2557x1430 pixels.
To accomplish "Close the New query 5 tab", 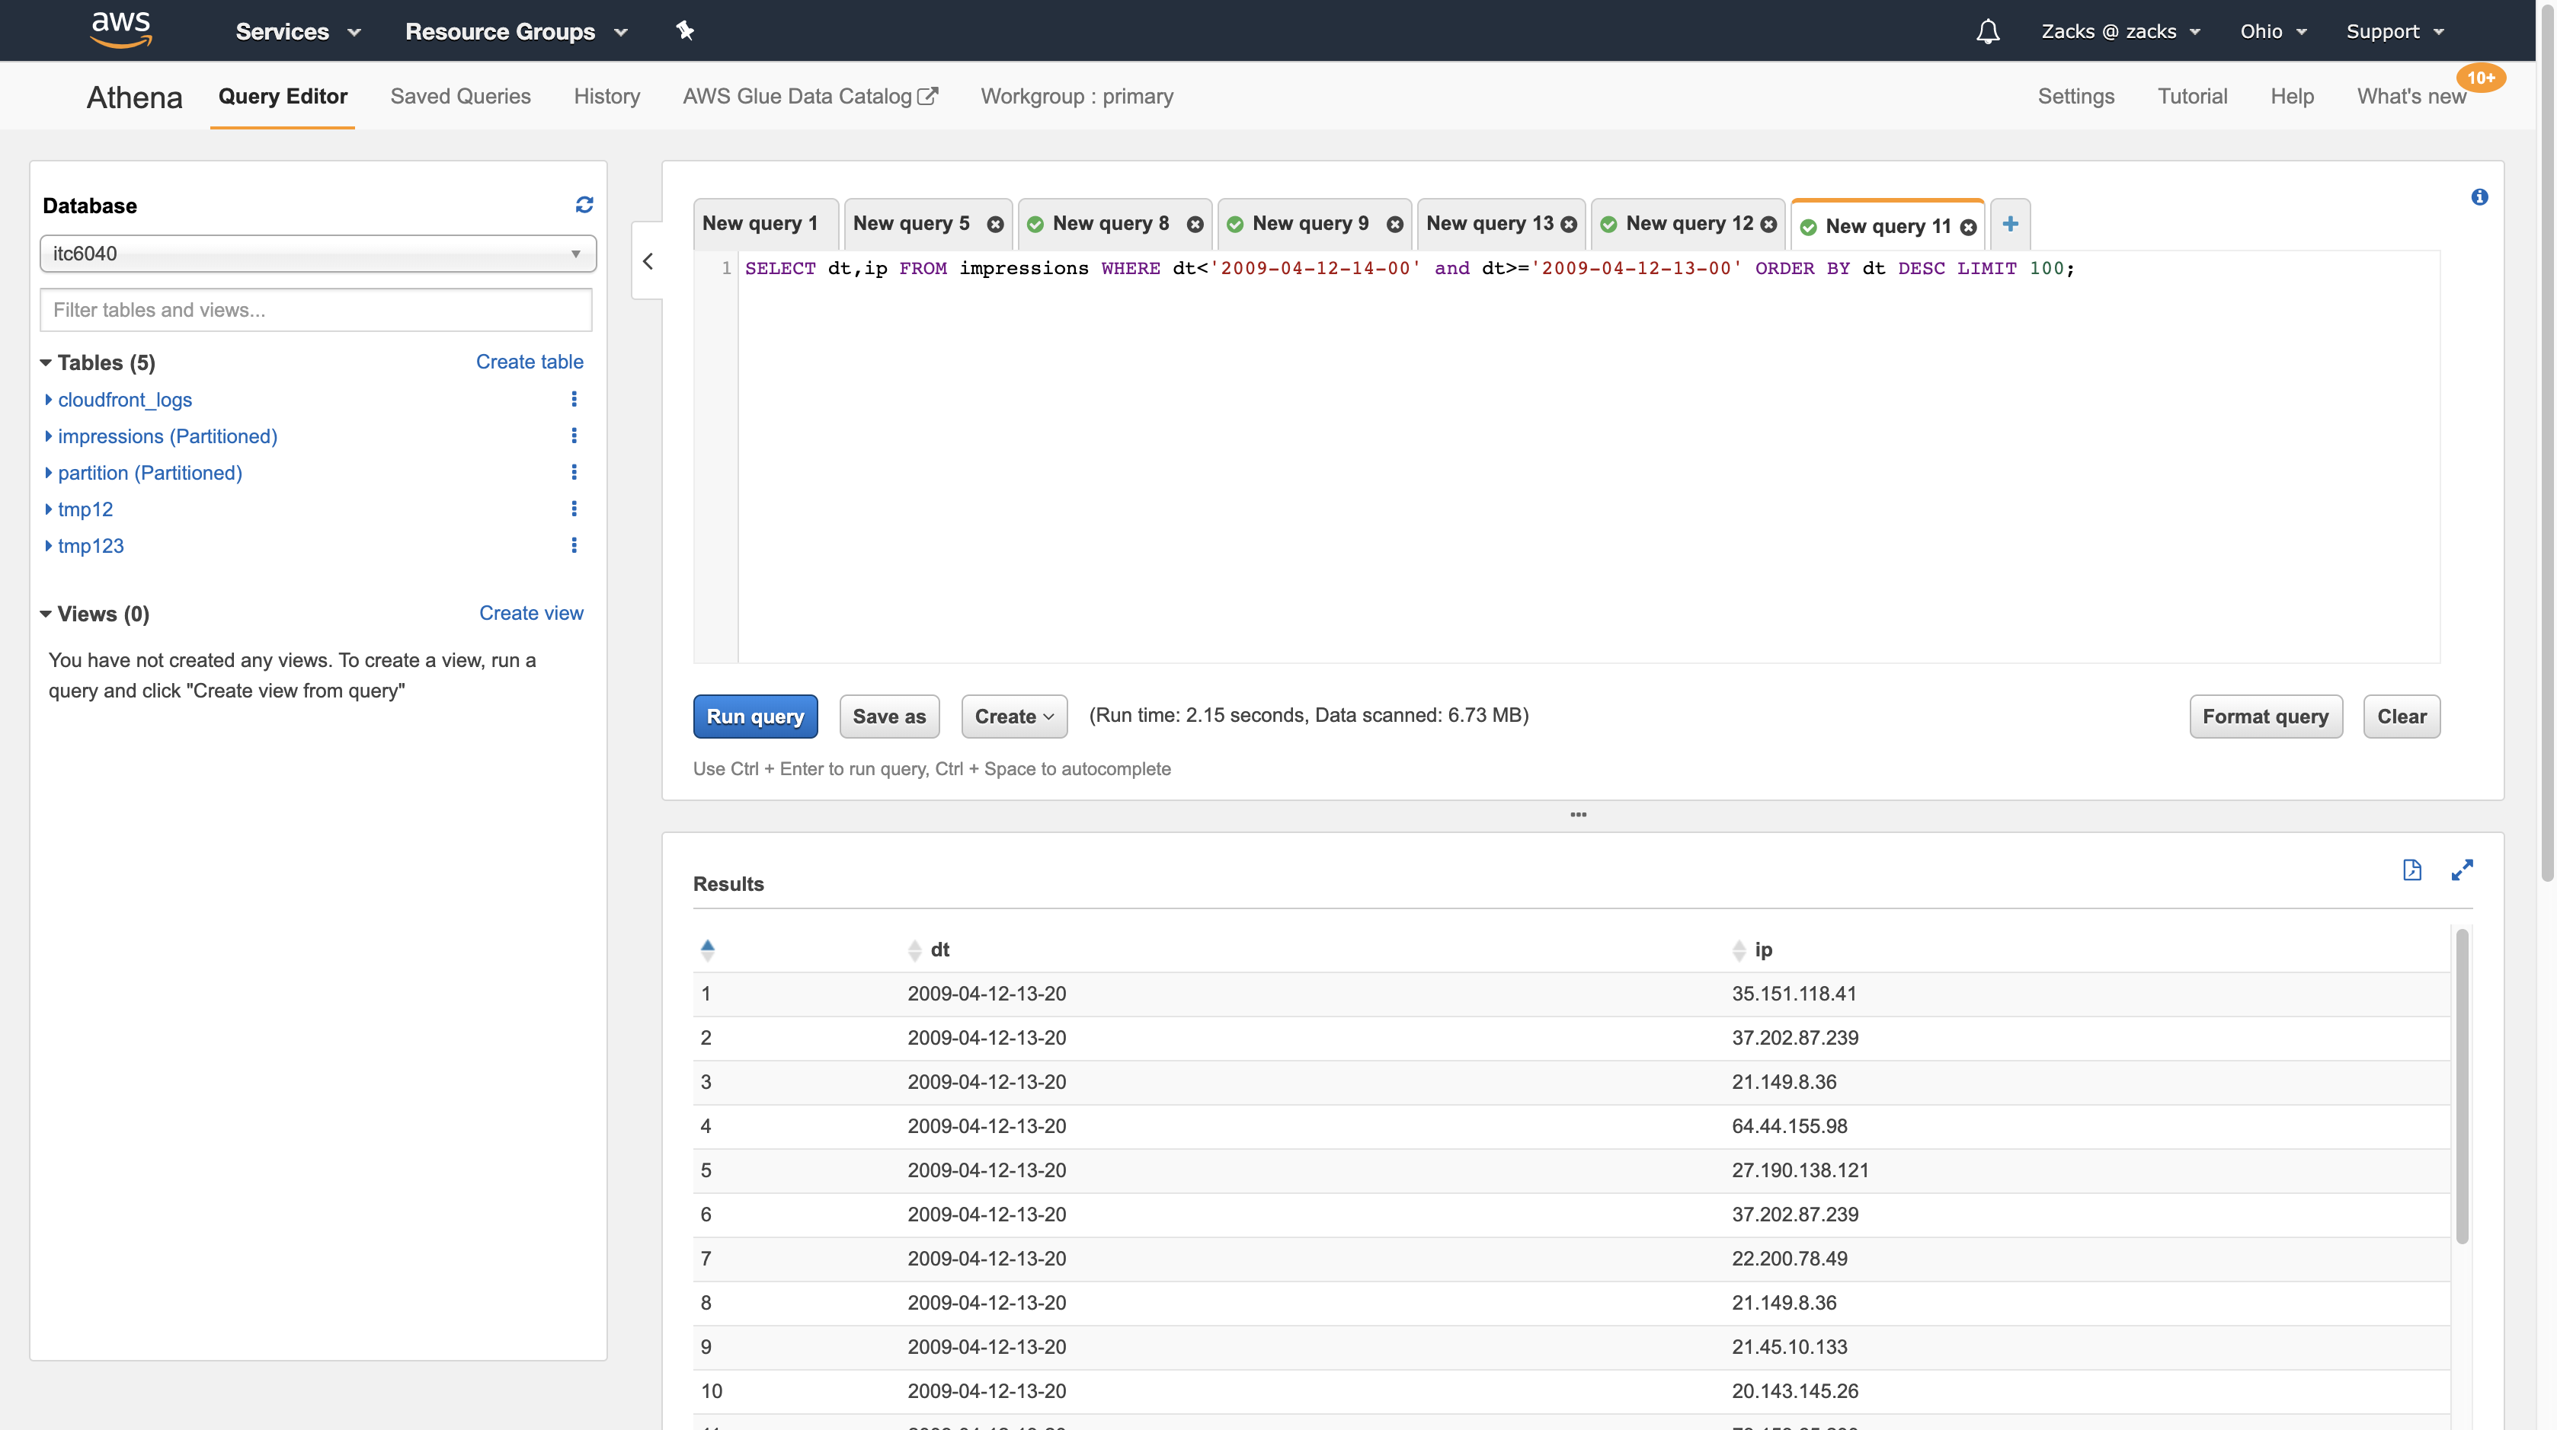I will click(996, 225).
